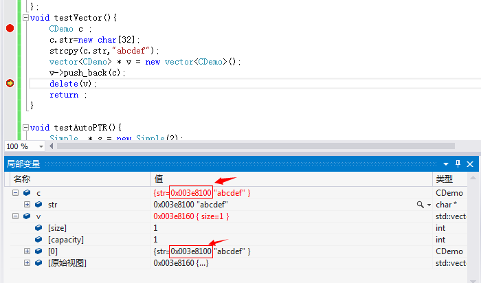Select the value 0x003e8160 {...} of raw view
Image resolution: width=481 pixels, height=283 pixels.
tap(181, 263)
